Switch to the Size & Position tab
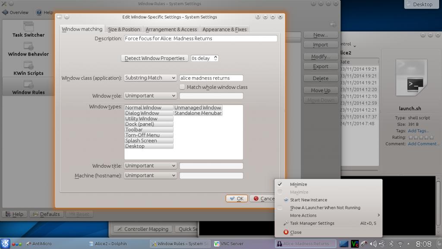 (124, 29)
